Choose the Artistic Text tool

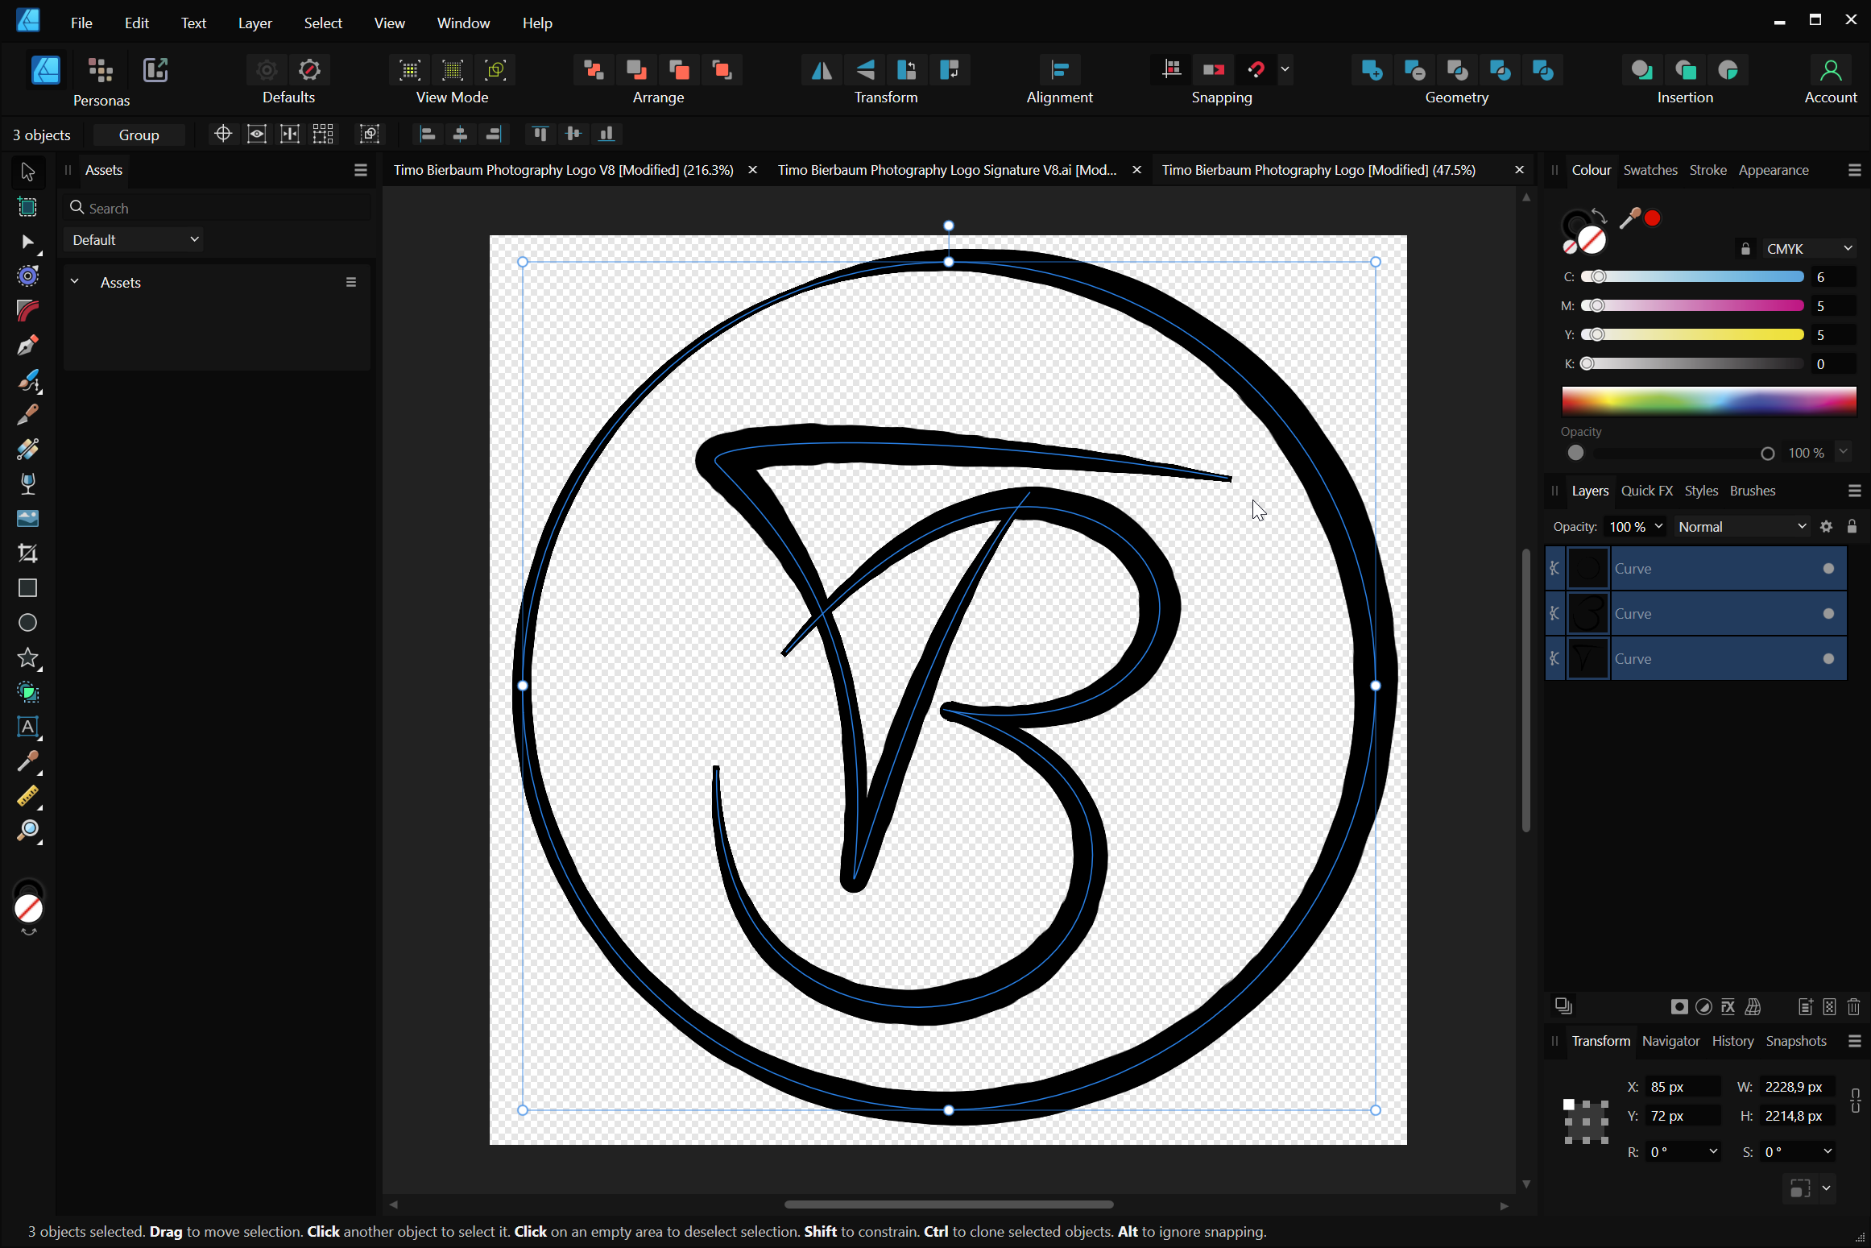click(27, 727)
